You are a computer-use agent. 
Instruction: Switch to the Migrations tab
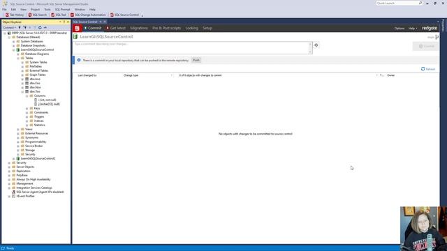click(x=139, y=28)
